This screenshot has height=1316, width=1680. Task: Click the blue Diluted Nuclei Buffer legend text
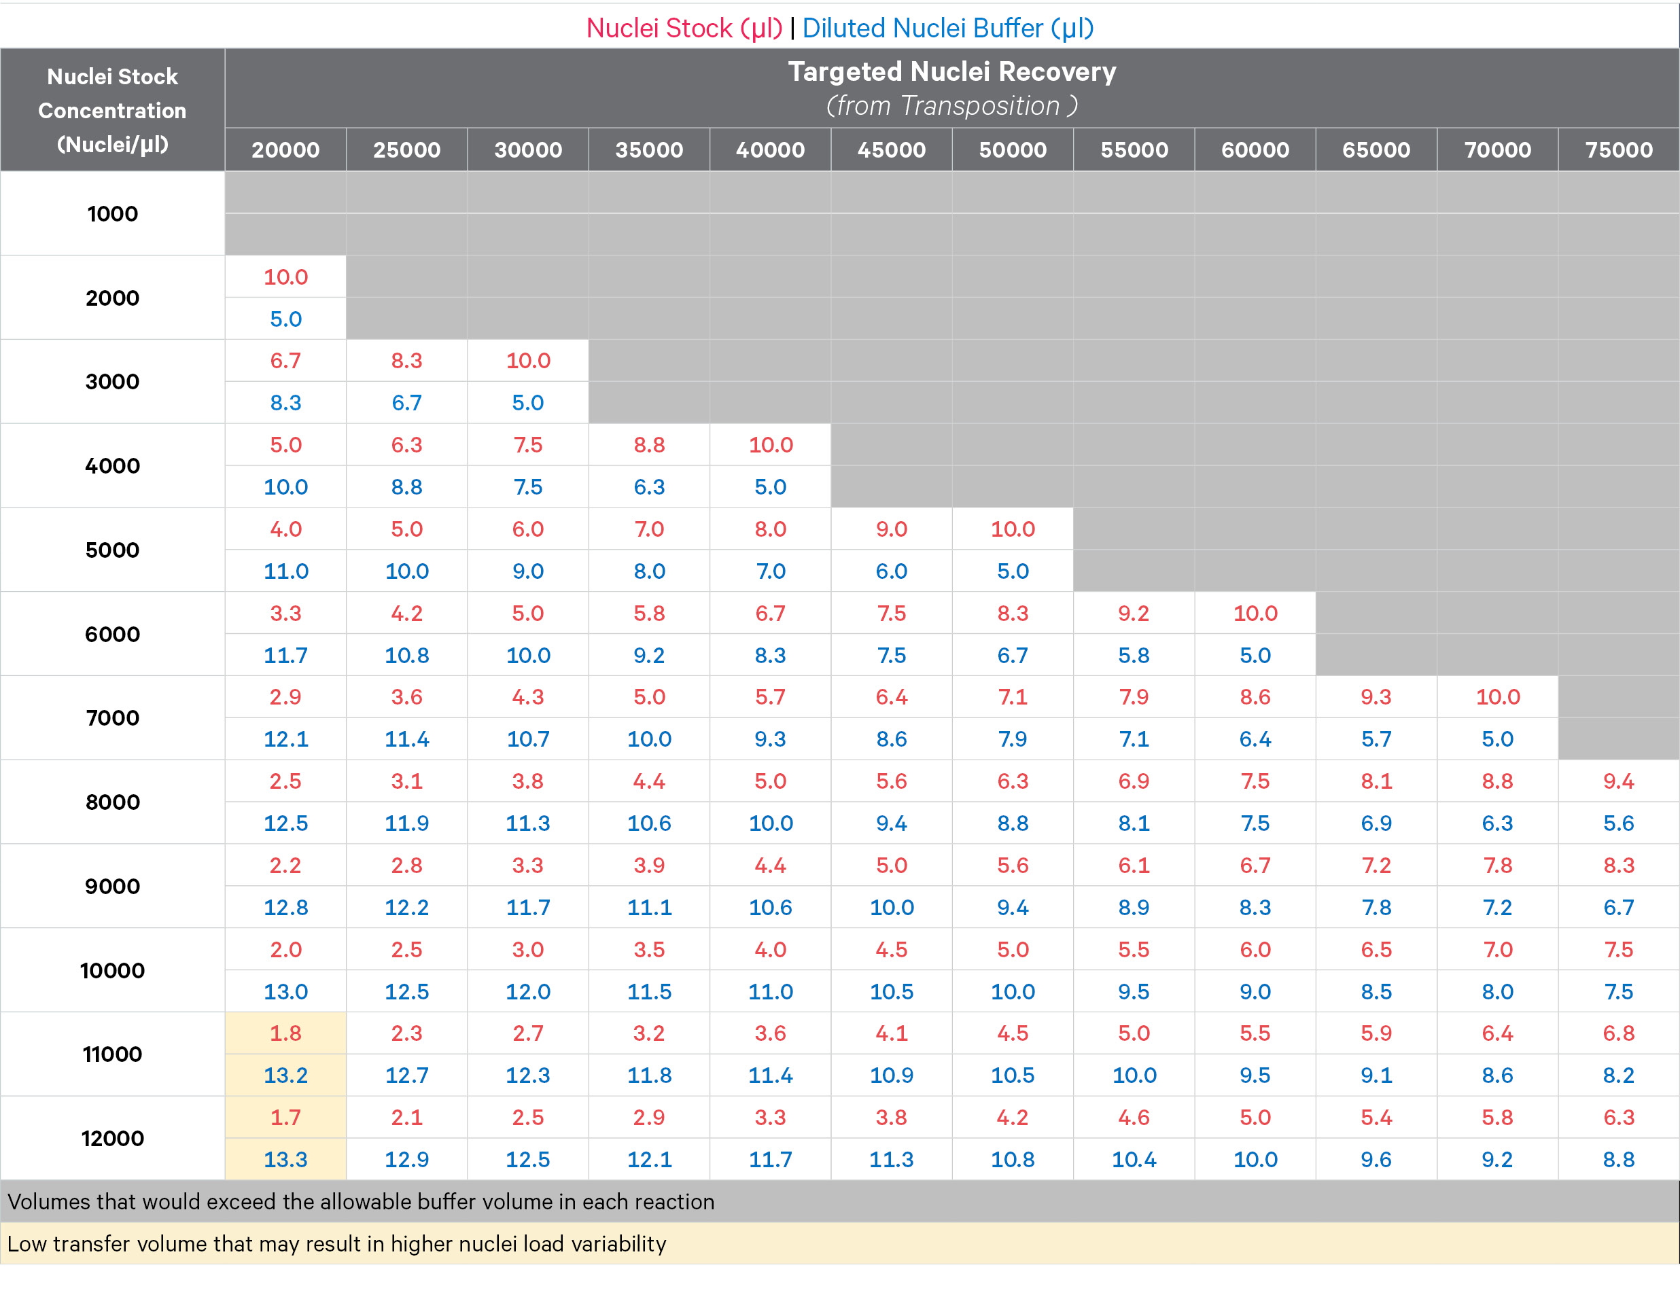click(x=948, y=28)
